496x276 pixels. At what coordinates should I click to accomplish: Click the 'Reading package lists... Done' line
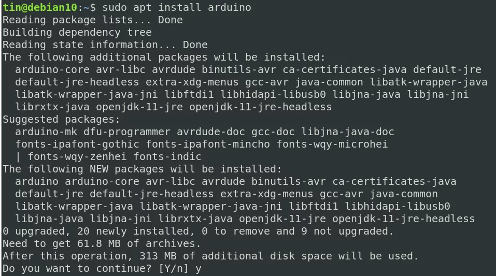[x=93, y=20]
